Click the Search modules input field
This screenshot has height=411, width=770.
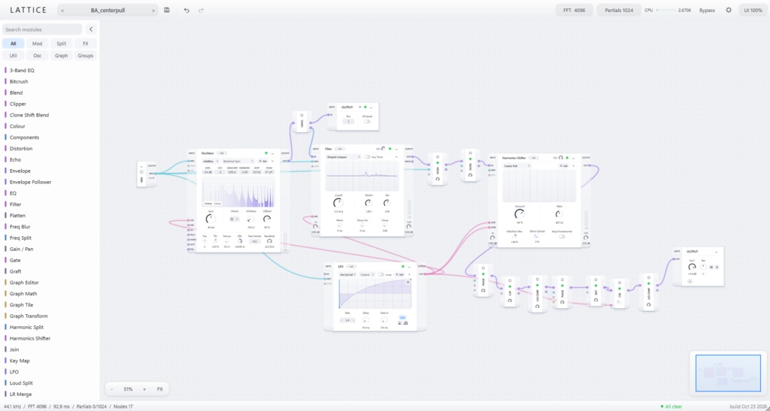pos(42,29)
